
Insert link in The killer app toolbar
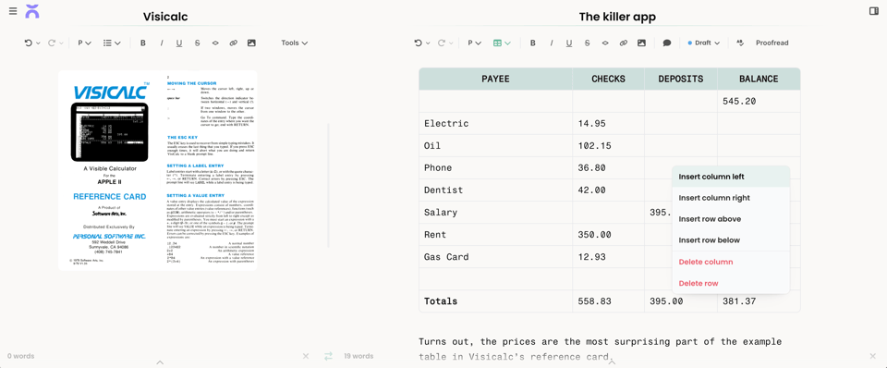[x=623, y=43]
